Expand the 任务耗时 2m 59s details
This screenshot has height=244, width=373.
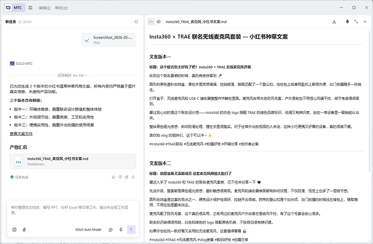coord(72,76)
